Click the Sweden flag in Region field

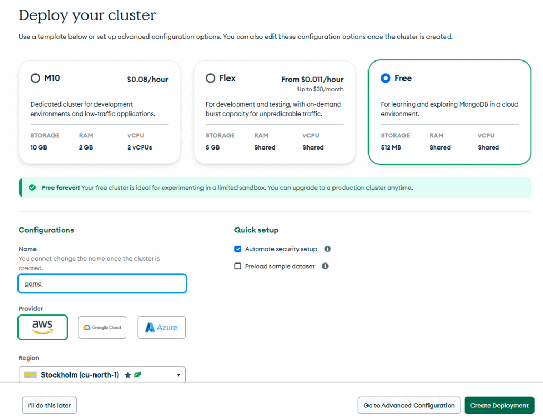pyautogui.click(x=30, y=375)
